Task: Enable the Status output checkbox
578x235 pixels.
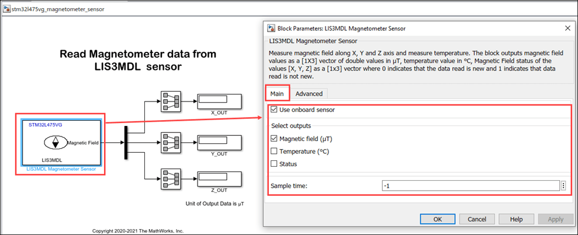Action: pyautogui.click(x=275, y=164)
